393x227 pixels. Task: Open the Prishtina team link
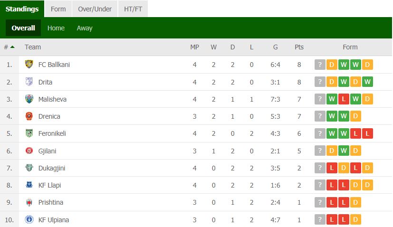51,202
